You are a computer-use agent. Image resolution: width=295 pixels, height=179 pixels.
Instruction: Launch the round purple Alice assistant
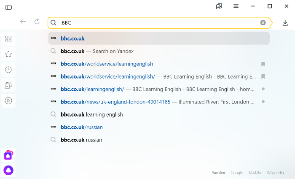click(x=8, y=170)
